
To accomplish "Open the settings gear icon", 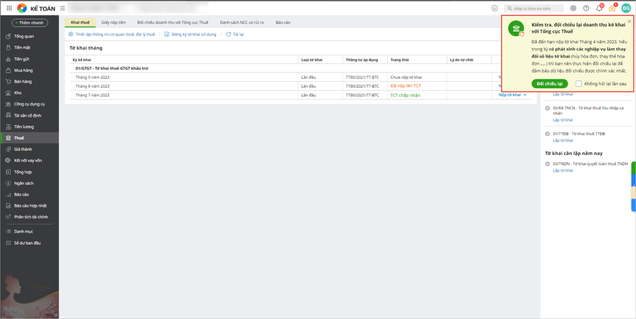I will [x=573, y=8].
